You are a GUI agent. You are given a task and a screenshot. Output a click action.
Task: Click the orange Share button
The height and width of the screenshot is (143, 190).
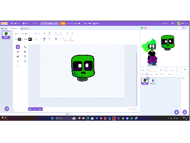pyautogui.click(x=63, y=23)
